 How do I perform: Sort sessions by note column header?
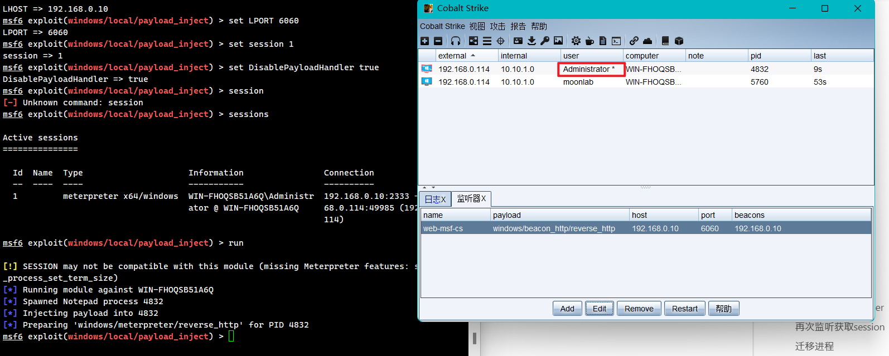(x=717, y=56)
